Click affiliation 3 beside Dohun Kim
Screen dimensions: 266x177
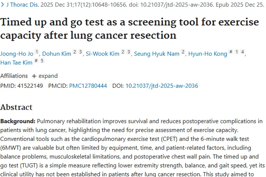[x=81, y=53]
